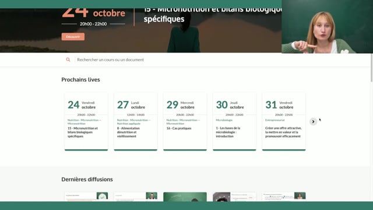Focus the 'Rechercher un cours ou un document' field
Screen dimensions: 373x210
110,60
